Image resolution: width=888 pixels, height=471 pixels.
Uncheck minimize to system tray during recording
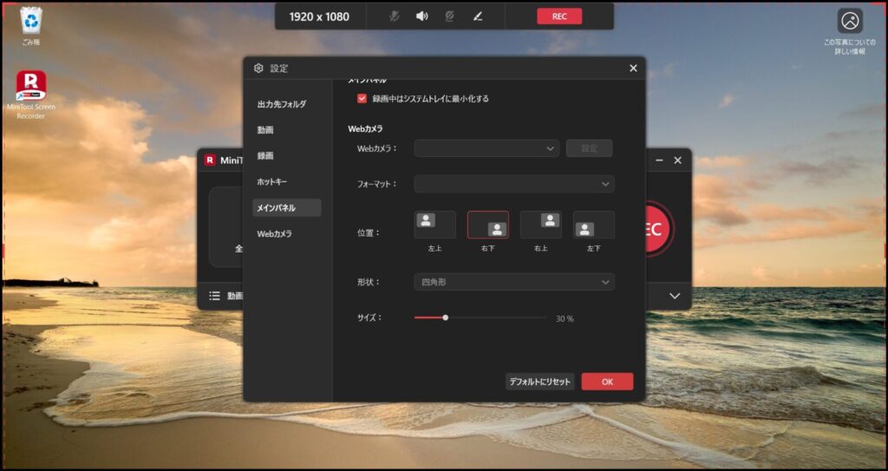pyautogui.click(x=362, y=99)
